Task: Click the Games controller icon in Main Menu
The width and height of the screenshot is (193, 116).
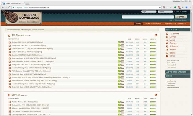Action: point(167,43)
